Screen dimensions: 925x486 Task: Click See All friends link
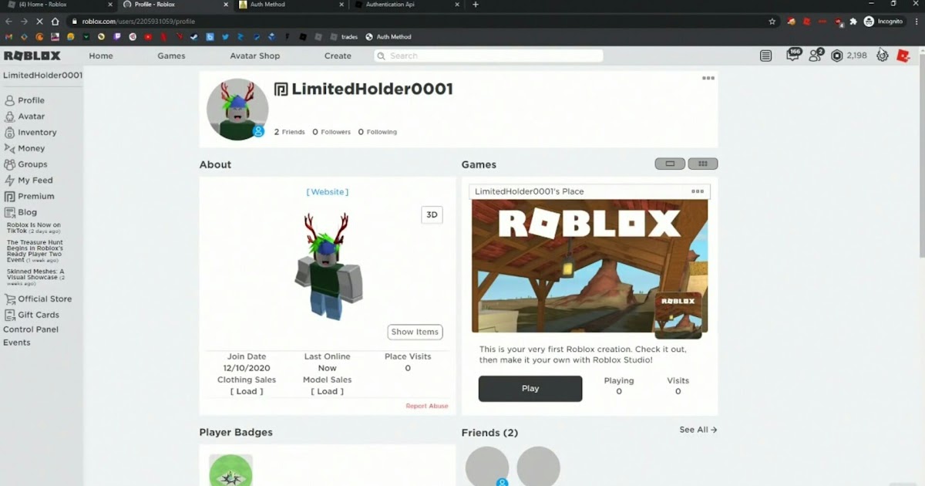(x=698, y=430)
